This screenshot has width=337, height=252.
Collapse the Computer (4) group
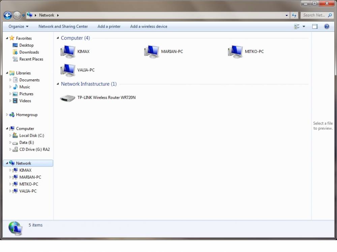[x=58, y=38]
